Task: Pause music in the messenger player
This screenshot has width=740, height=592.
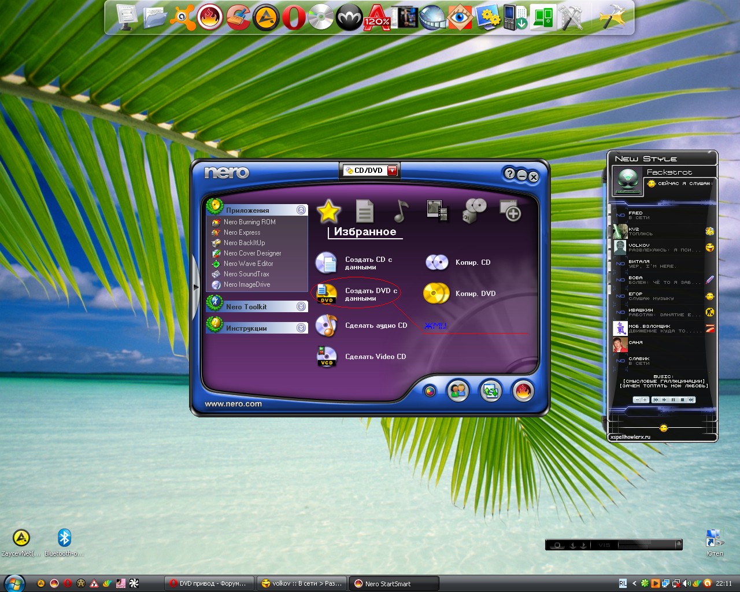Action: [673, 399]
